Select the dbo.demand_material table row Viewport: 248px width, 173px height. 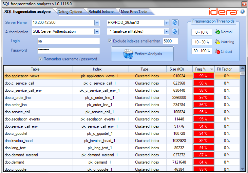(122, 155)
